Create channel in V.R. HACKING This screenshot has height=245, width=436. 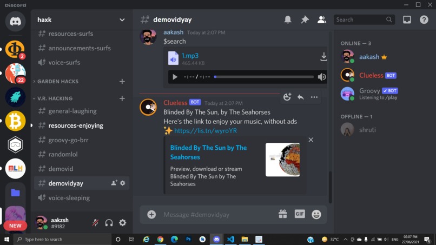(122, 98)
